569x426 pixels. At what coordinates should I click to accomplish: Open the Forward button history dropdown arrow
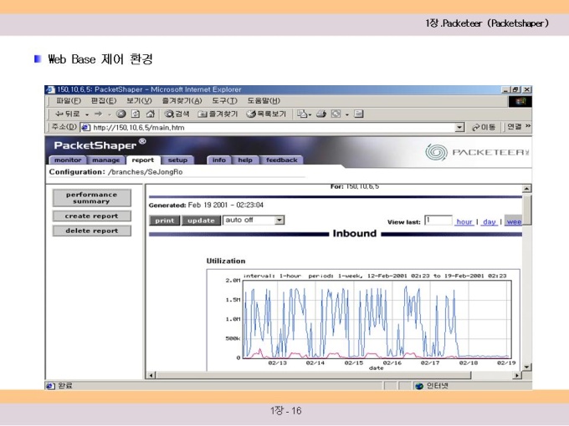pos(109,114)
